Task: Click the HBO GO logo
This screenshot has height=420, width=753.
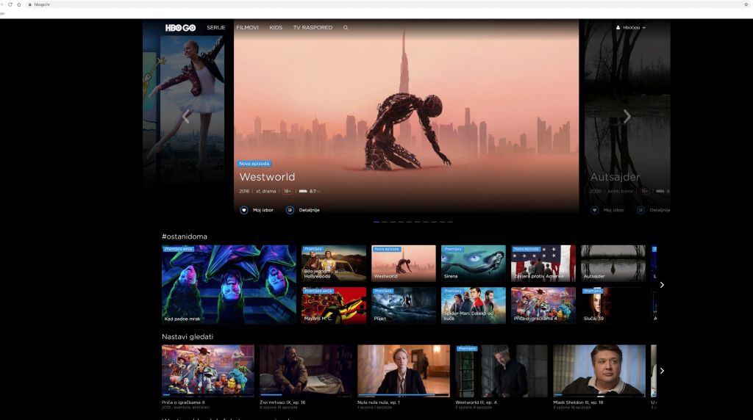Action: tap(180, 27)
